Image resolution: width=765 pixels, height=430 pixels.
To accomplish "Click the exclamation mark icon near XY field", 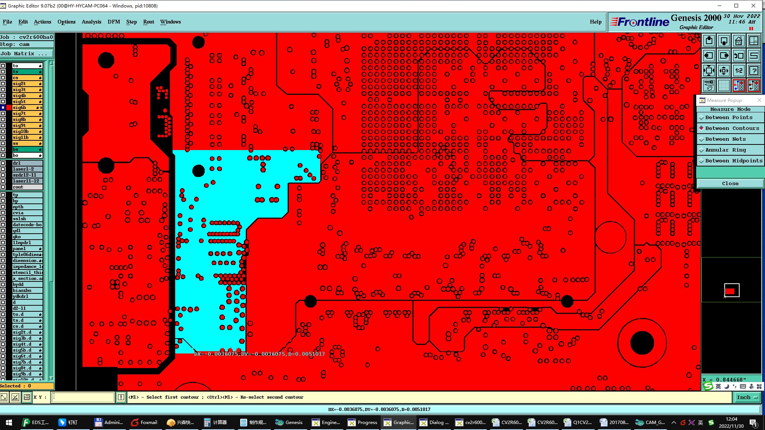I will (121, 397).
